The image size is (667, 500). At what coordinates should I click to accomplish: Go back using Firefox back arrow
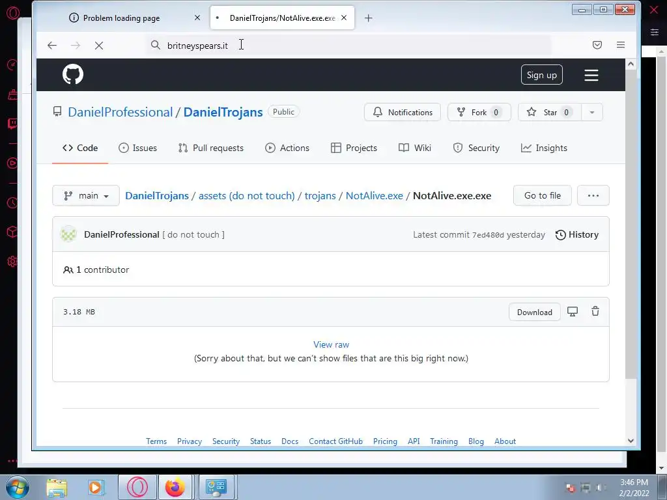pyautogui.click(x=52, y=46)
